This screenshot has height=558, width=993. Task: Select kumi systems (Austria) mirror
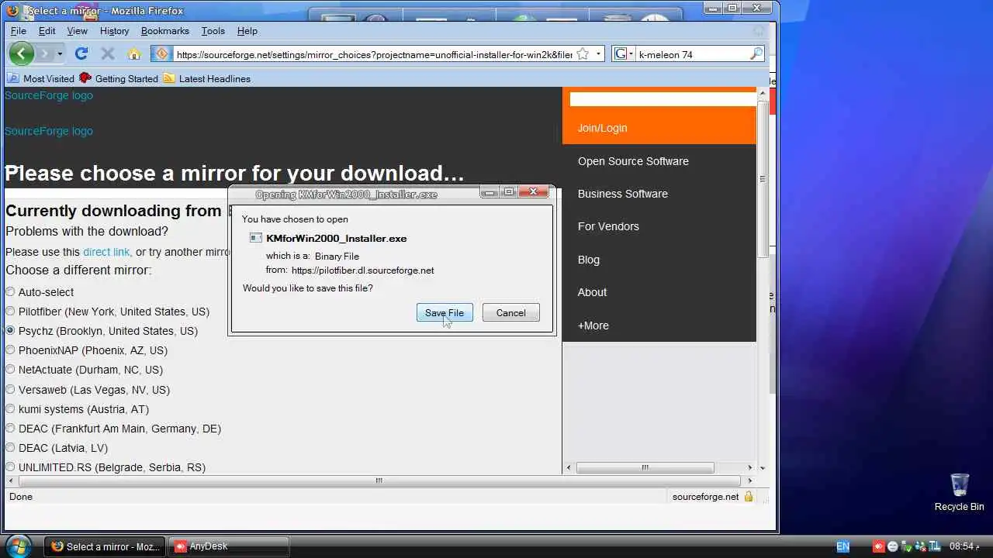coord(10,409)
